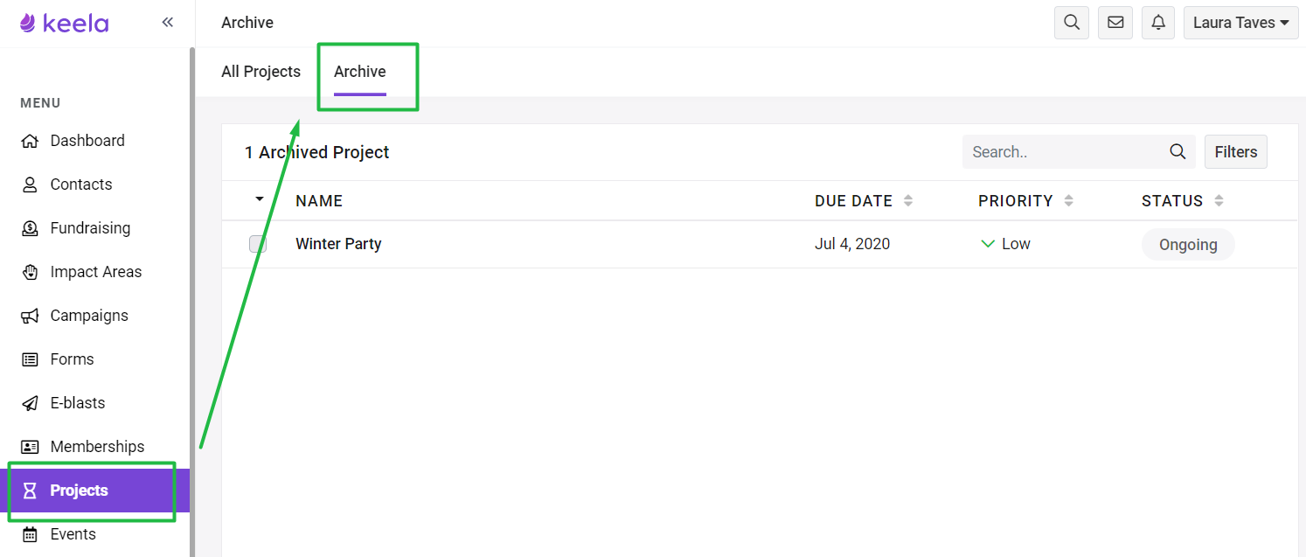Open the bulk-select dropdown arrow beside NAME
This screenshot has width=1306, height=557.
(260, 199)
